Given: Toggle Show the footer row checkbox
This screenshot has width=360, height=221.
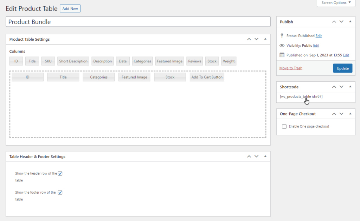Looking at the screenshot, I should 60,192.
